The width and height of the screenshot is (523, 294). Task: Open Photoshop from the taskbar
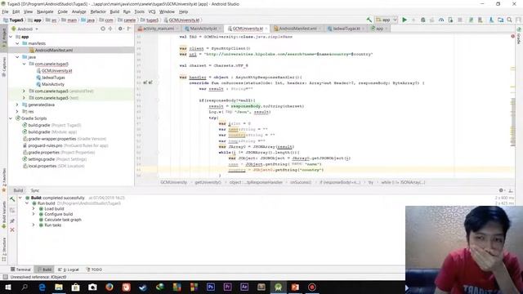(x=211, y=287)
